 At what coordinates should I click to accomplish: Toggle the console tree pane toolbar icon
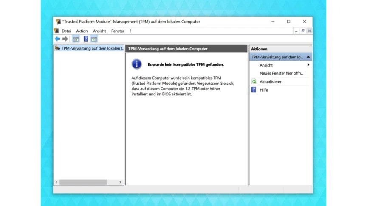tap(76, 39)
